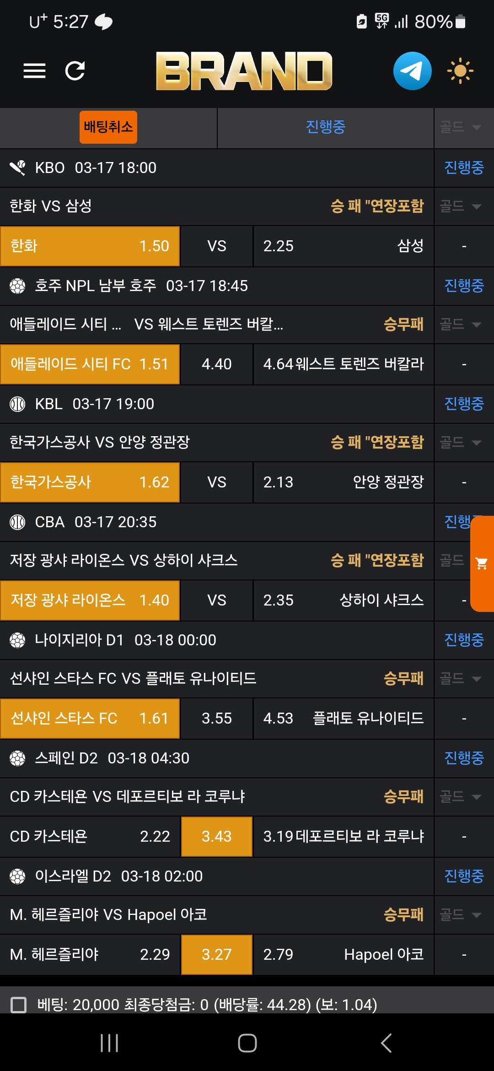Select 한화 1.50 odds cell

tap(90, 246)
